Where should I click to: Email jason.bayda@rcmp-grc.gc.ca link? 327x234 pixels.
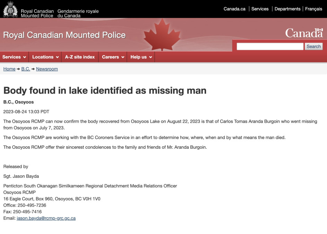point(46,218)
